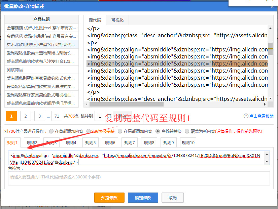Screen dimensions: 278x209
Task: Open the 规则10 tab
Action: pos(188,142)
